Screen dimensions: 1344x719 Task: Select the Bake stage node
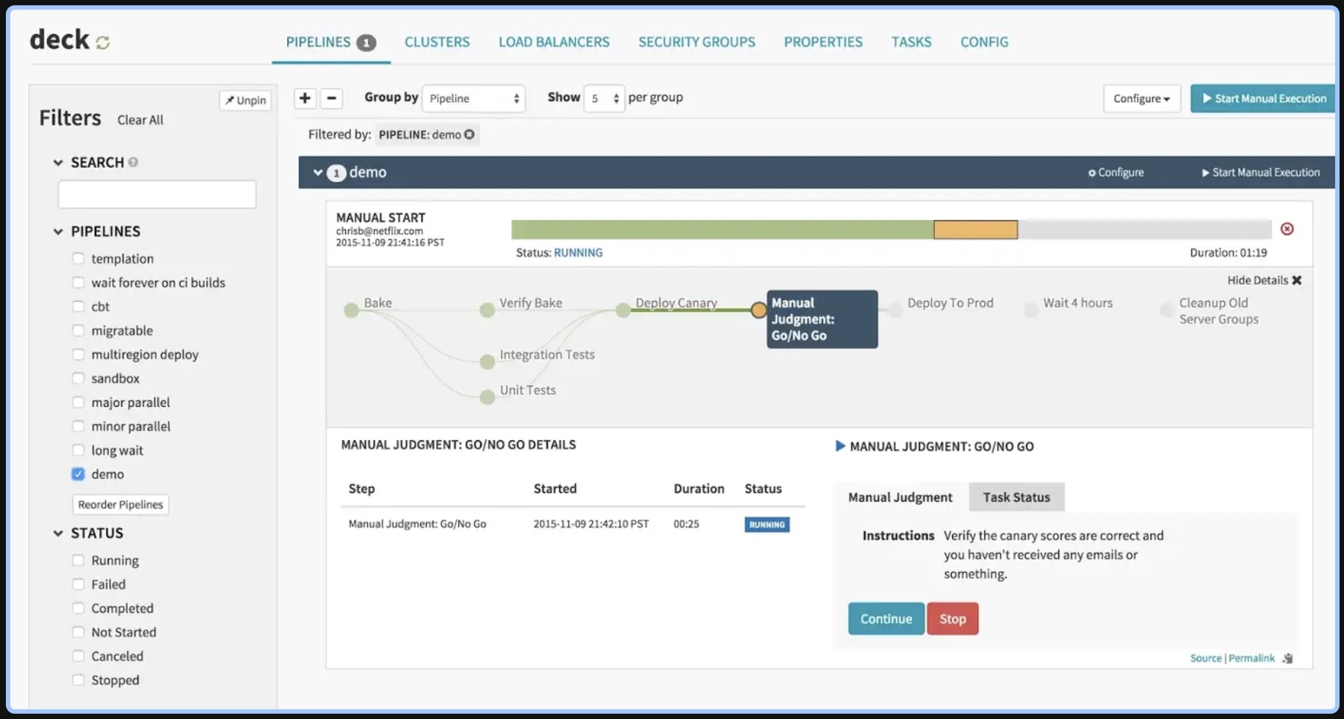click(x=351, y=310)
